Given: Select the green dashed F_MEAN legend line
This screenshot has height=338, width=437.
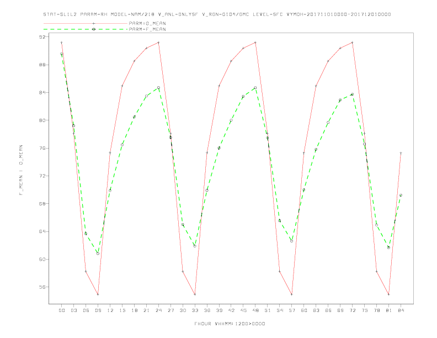Looking at the screenshot, I should tap(86, 29).
